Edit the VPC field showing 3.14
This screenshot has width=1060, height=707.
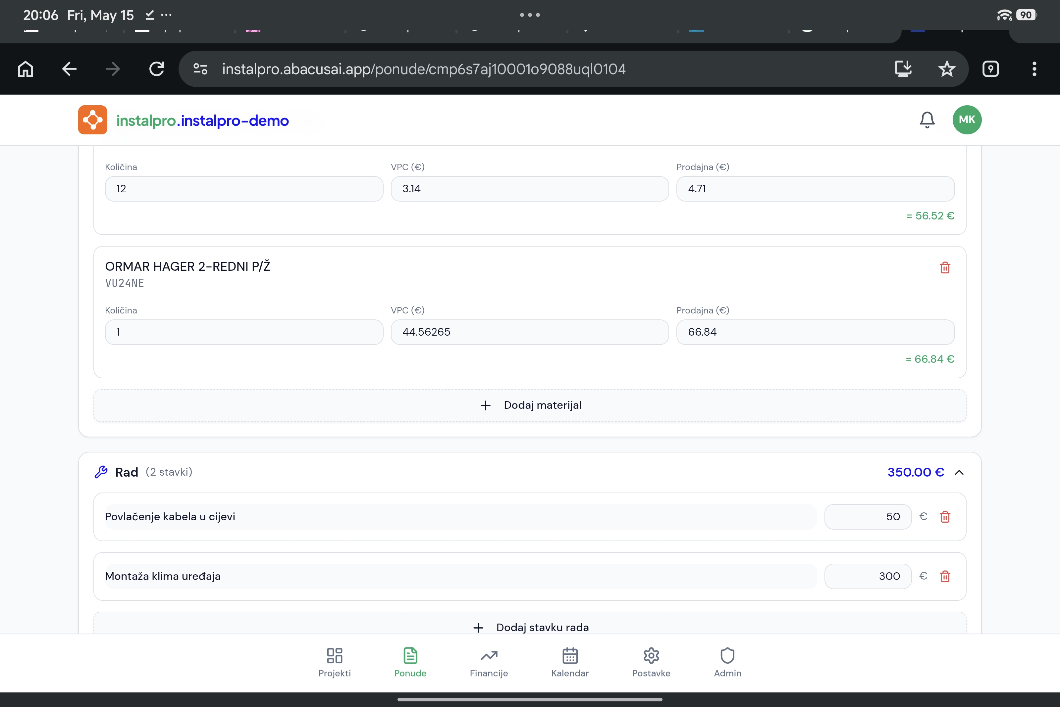coord(530,189)
